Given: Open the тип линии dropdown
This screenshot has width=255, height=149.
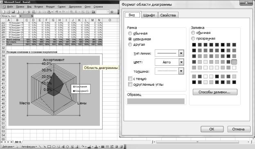Looking at the screenshot, I should point(181,53).
